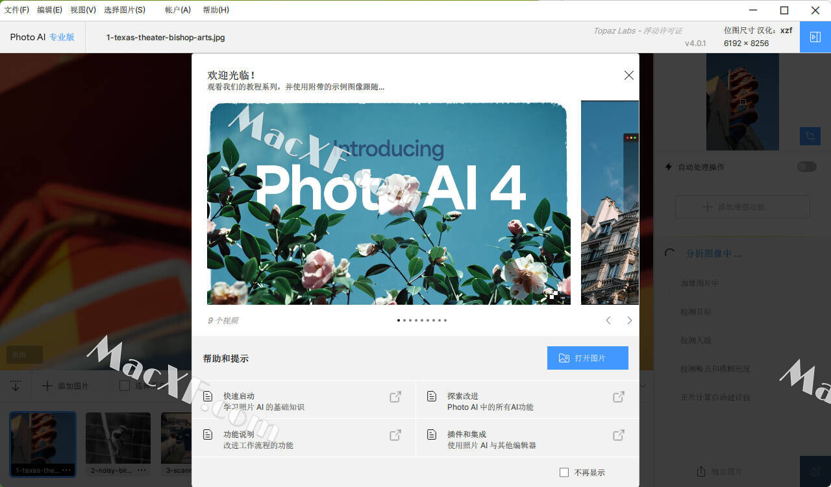
Task: Open the options dots on 2-noisy-bir thumbnail
Action: coord(142,470)
